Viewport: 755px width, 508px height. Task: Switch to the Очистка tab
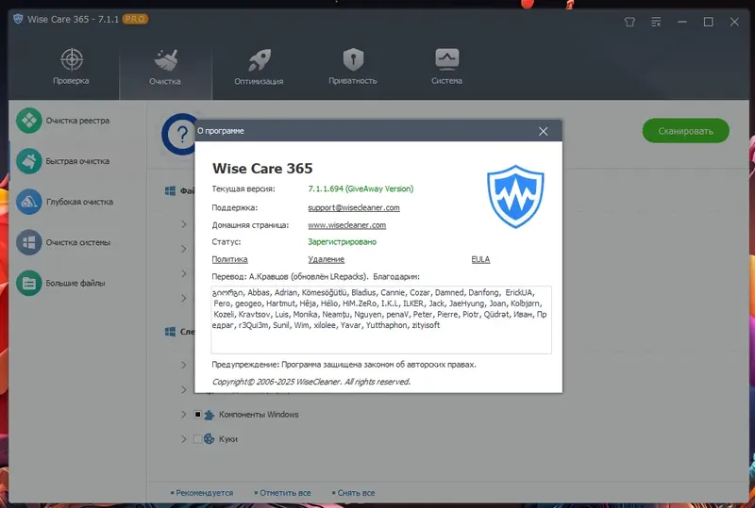pos(165,67)
